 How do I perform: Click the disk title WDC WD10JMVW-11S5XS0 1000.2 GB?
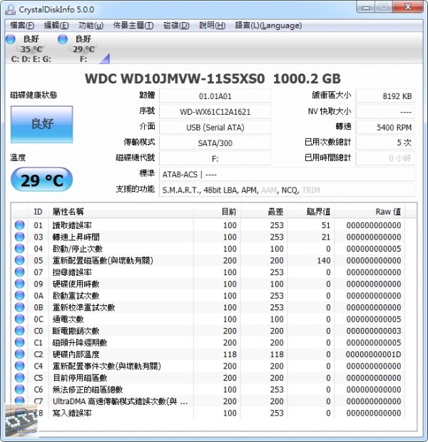213,78
